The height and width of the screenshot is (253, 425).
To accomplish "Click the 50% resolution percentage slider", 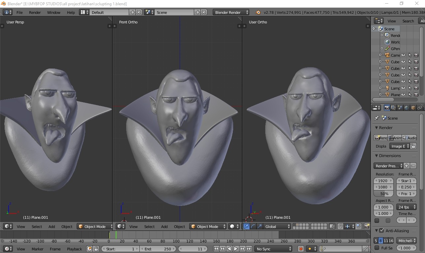I will coord(384,194).
